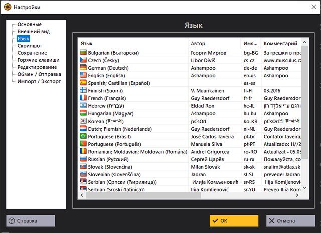Image resolution: width=321 pixels, height=233 pixels.
Task: Click the Russian flag icon
Action: 83,159
